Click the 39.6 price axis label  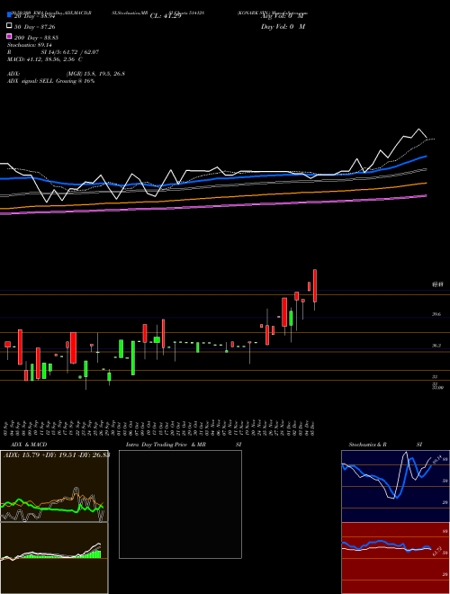click(436, 314)
